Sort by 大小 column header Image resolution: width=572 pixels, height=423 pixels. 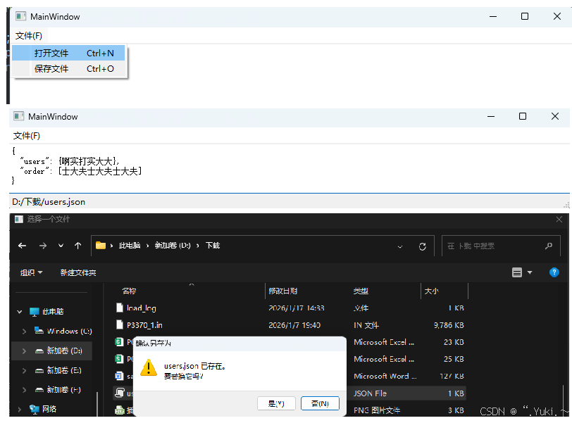(x=432, y=291)
